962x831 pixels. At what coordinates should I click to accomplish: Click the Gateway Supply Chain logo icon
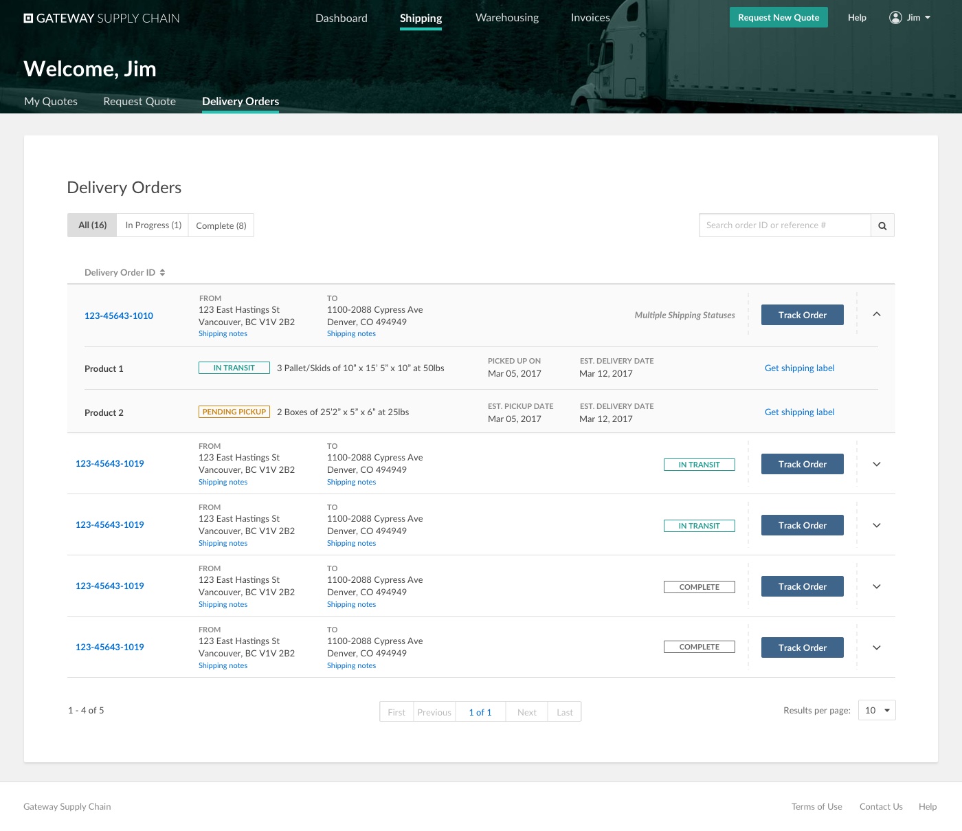click(28, 19)
